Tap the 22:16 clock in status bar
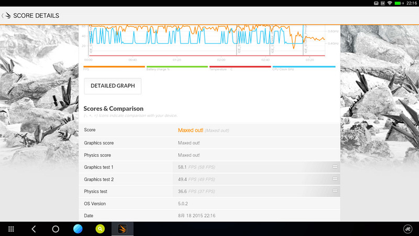The image size is (419, 236). (412, 3)
